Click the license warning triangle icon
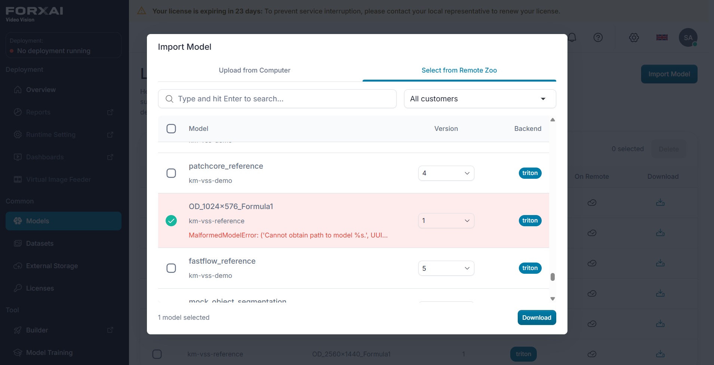Viewport: 714px width, 365px height. (x=142, y=11)
